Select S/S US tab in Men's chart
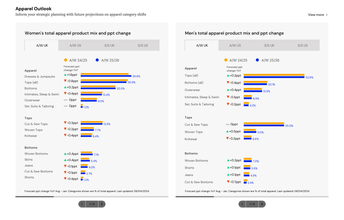 (303, 45)
